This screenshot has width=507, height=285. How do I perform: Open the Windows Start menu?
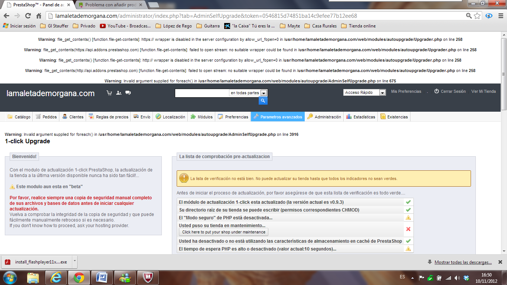(x=10, y=277)
